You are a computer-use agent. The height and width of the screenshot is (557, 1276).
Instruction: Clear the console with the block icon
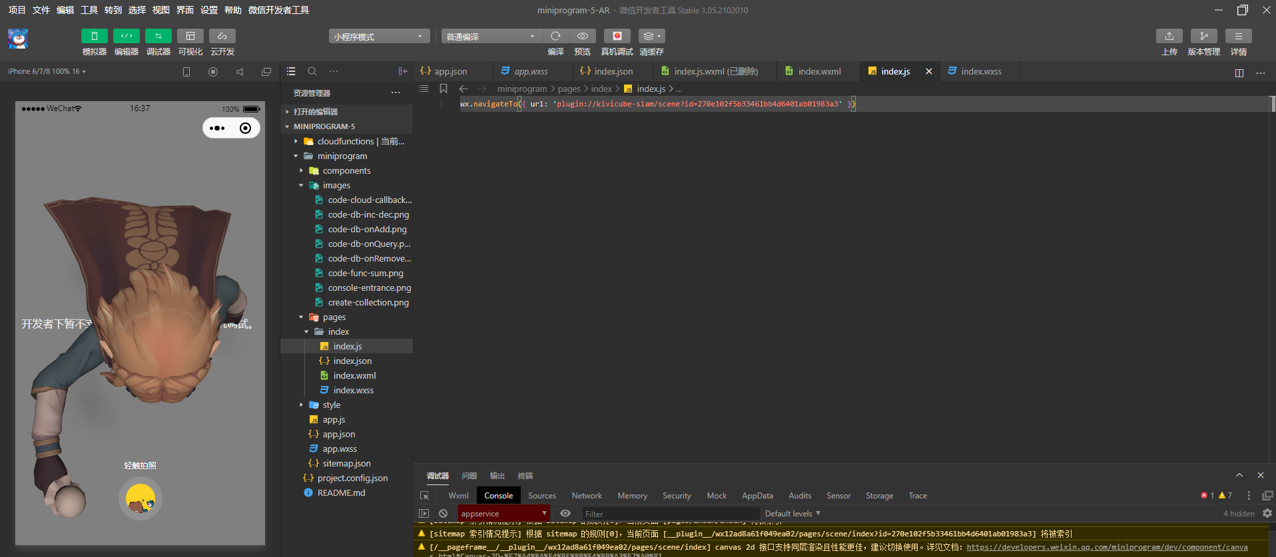[x=444, y=514]
